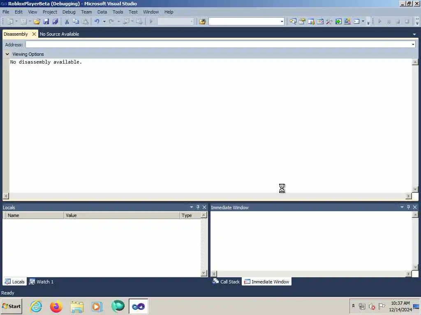Viewport: 421px width, 315px height.
Task: Click the Navigate Backward icon
Action: click(126, 21)
